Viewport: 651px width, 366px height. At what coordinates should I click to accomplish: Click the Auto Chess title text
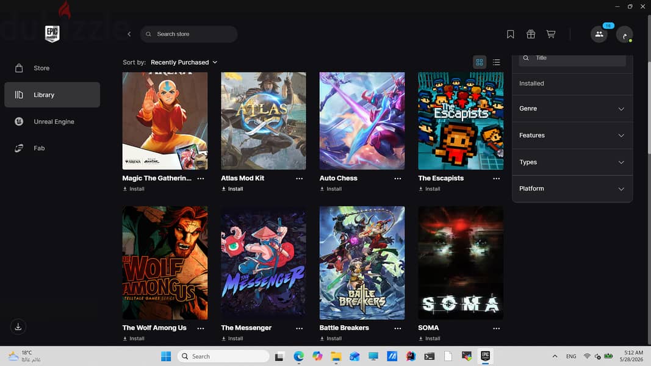pyautogui.click(x=339, y=178)
